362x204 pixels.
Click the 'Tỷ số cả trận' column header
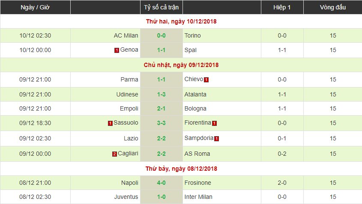[x=162, y=7]
